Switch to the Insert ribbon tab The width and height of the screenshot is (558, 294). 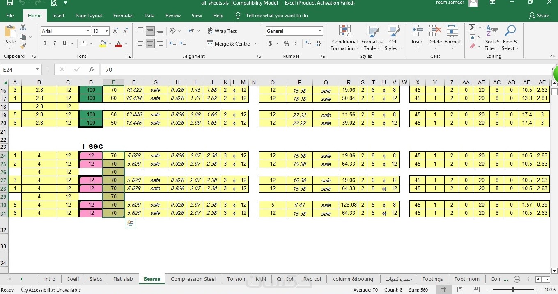(58, 16)
